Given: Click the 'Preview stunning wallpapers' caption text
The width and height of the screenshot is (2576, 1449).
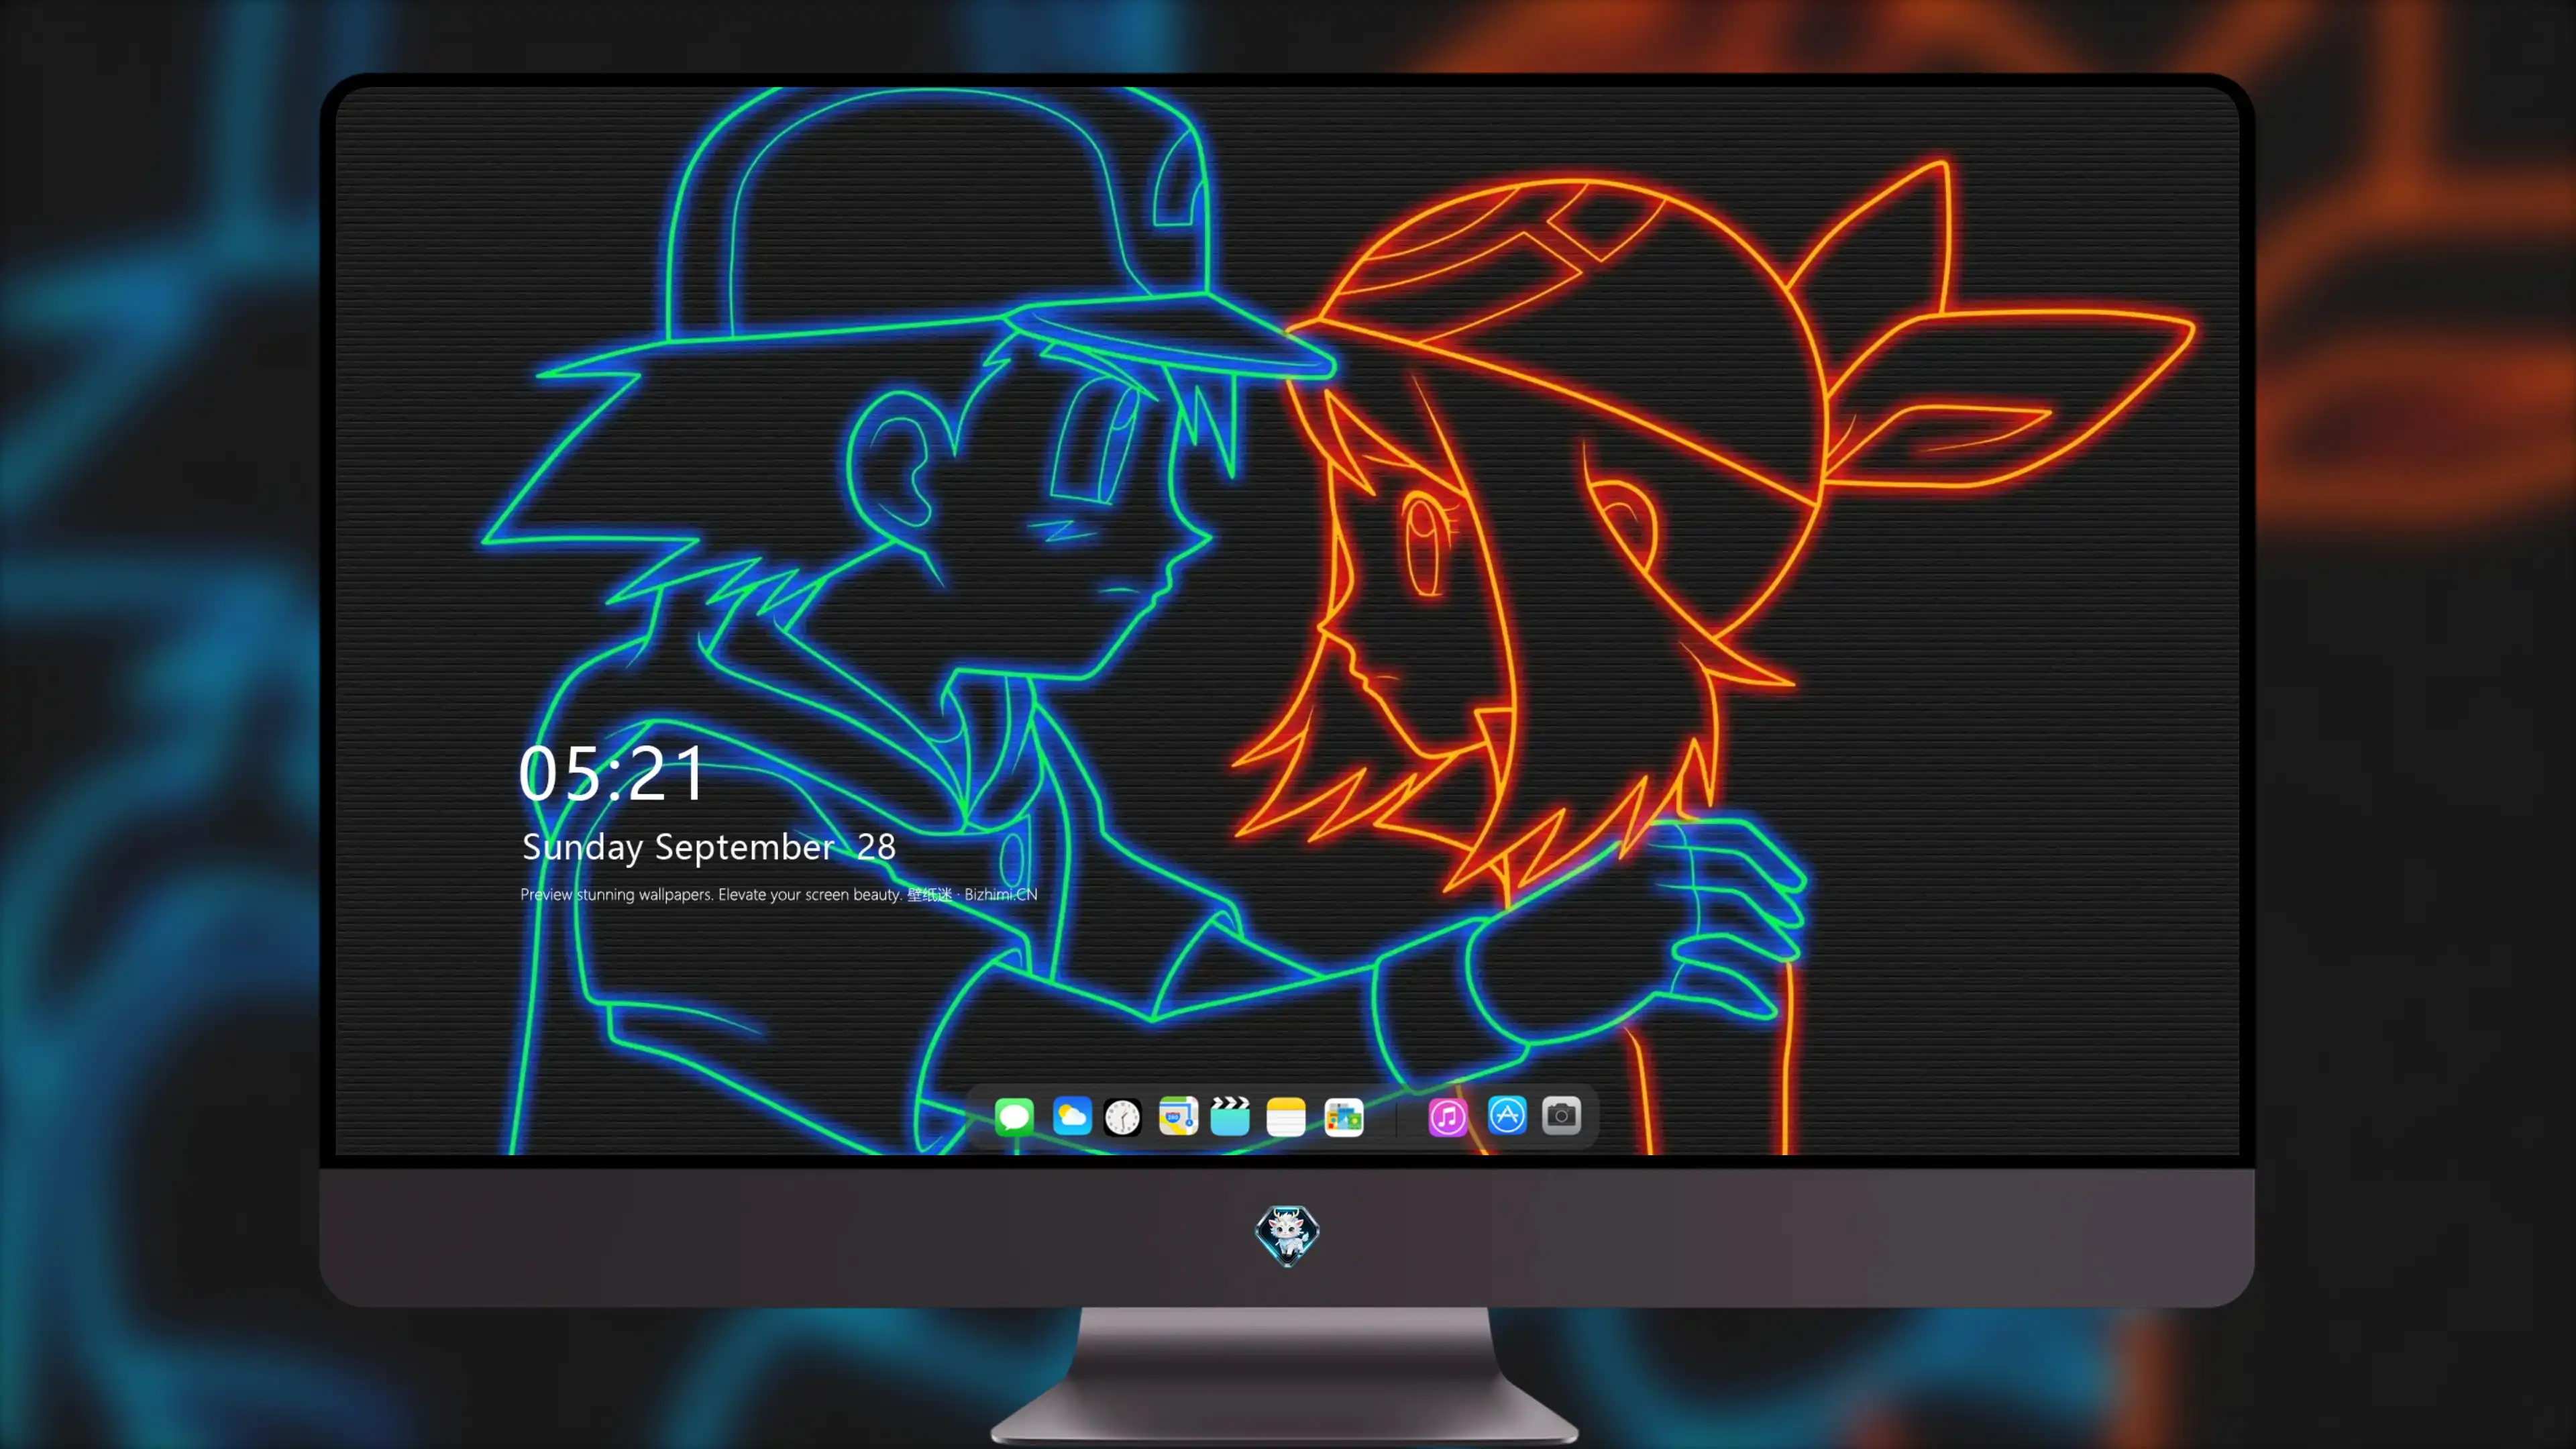Looking at the screenshot, I should (x=778, y=894).
